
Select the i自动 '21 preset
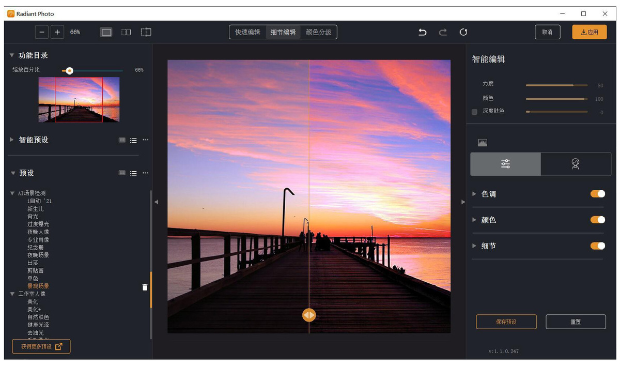pos(40,201)
